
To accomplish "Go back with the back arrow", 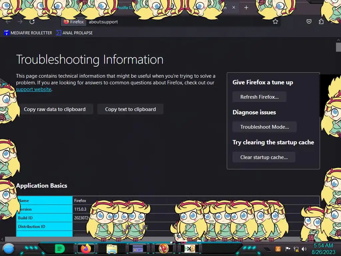I will pos(8,22).
